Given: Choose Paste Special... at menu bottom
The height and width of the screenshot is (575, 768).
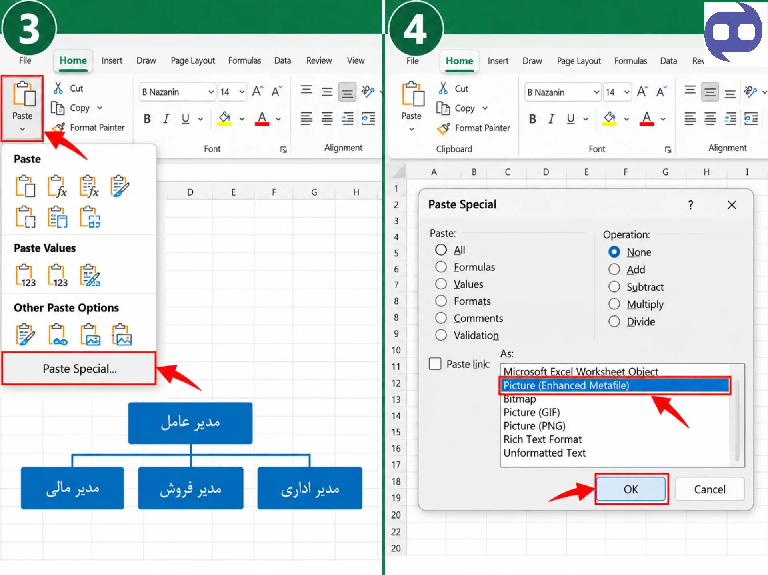Looking at the screenshot, I should (79, 369).
